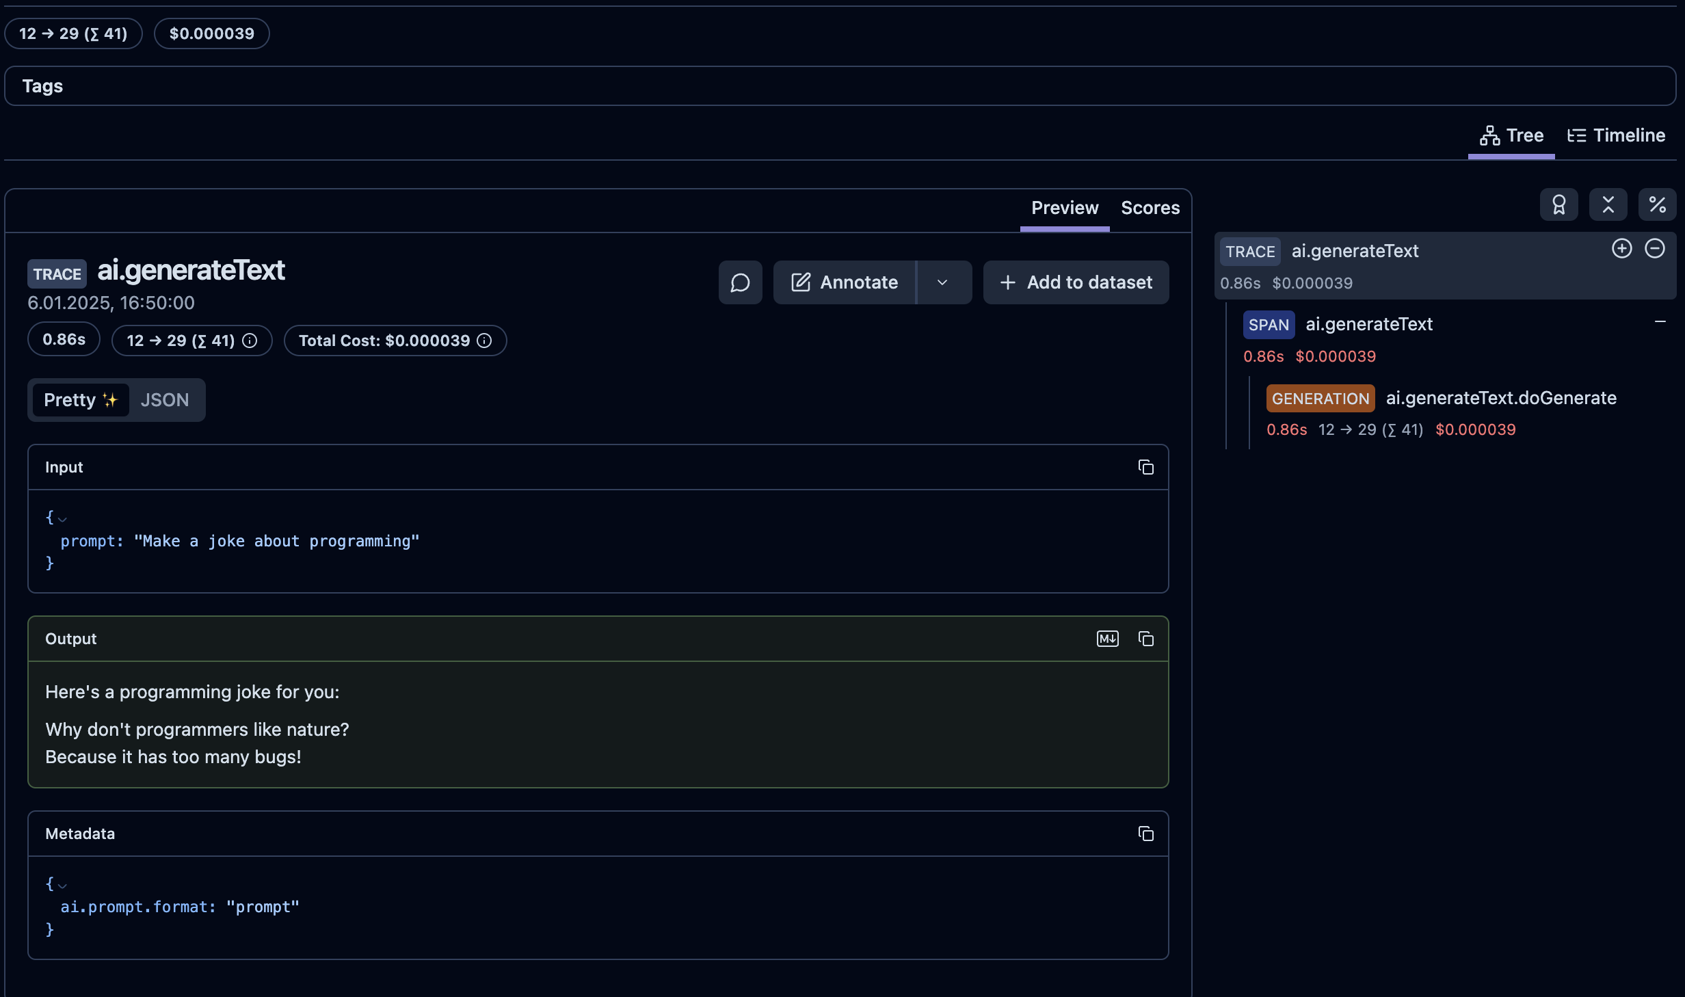Copy the Input JSON content
Viewport: 1685px width, 997px height.
pos(1145,467)
